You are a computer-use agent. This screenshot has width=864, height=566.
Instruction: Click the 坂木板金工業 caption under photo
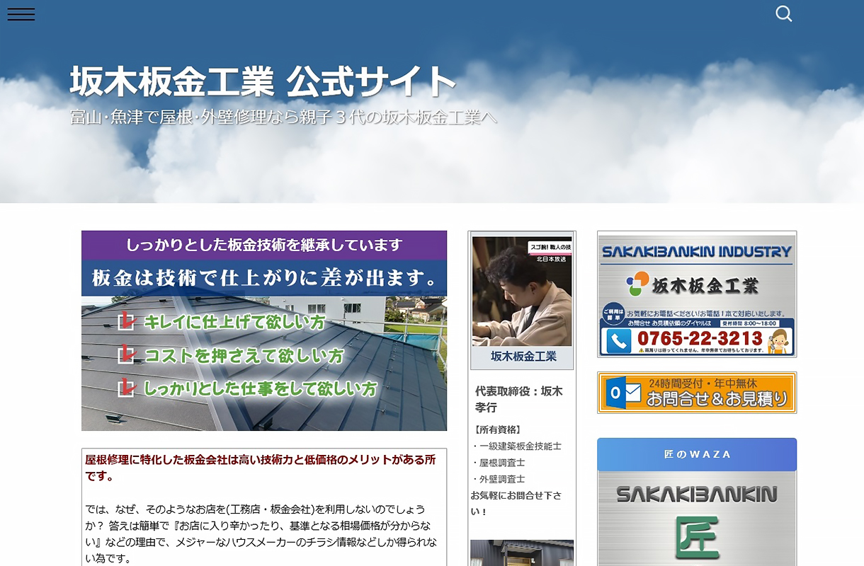(x=523, y=357)
